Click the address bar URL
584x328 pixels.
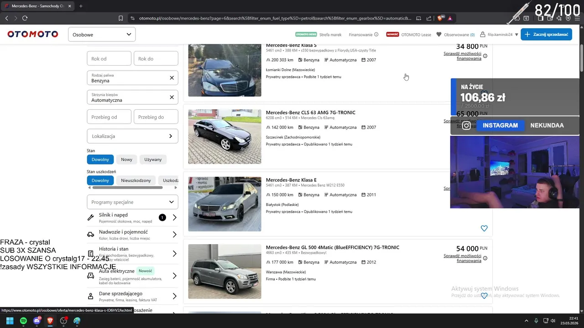[x=275, y=18]
